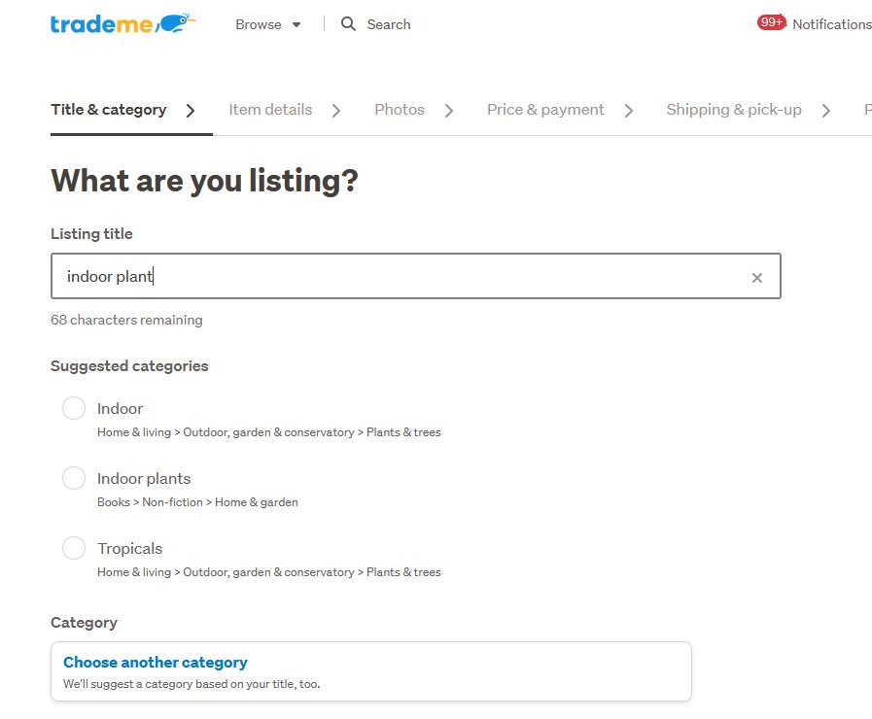872x719 pixels.
Task: Click the red 99+ notifications badge
Action: click(772, 22)
